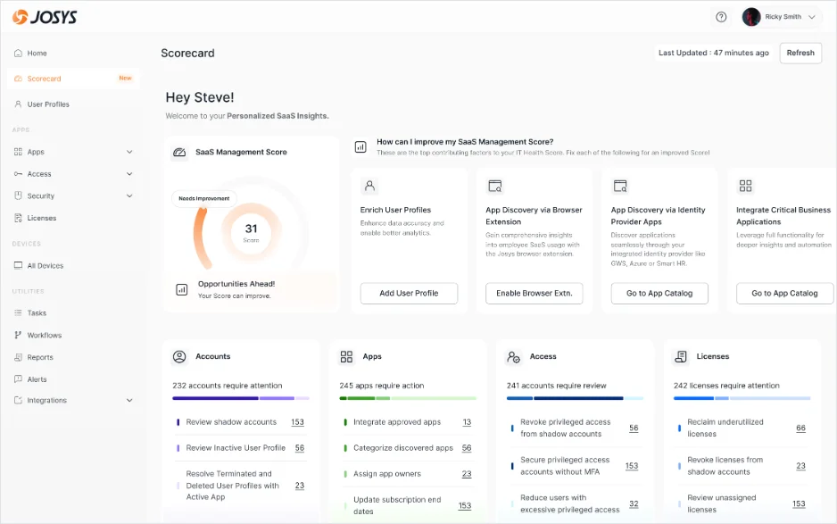Open the Scorecard menu item
The image size is (837, 524).
pos(73,79)
